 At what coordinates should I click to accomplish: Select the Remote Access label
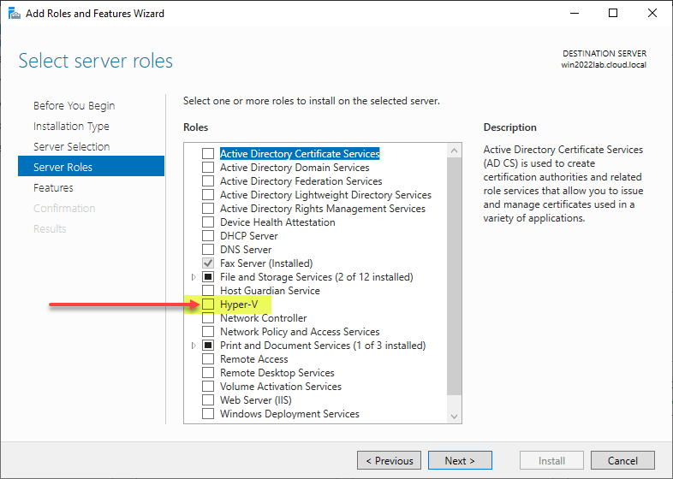[254, 359]
